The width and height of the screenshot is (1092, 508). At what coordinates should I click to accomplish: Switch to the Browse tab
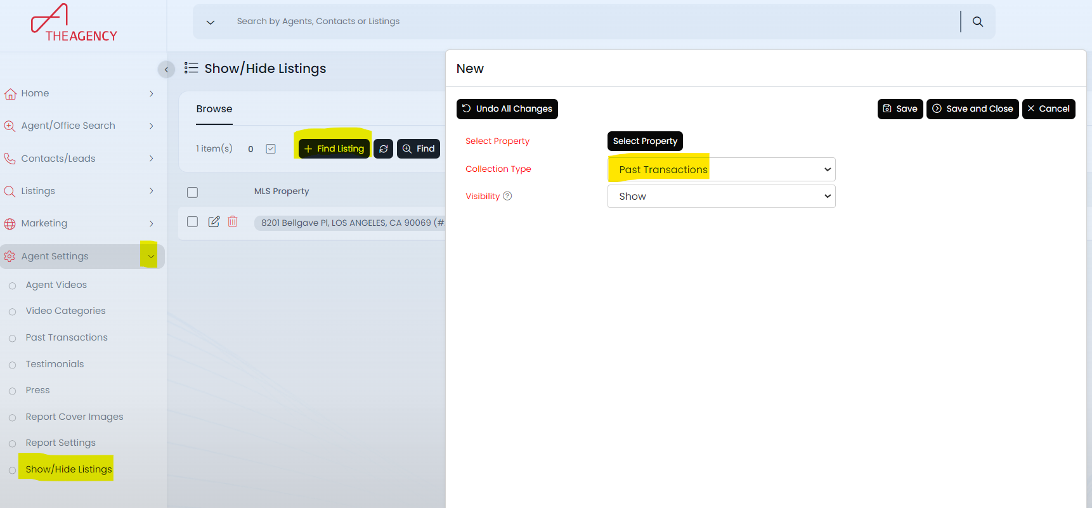pos(214,109)
